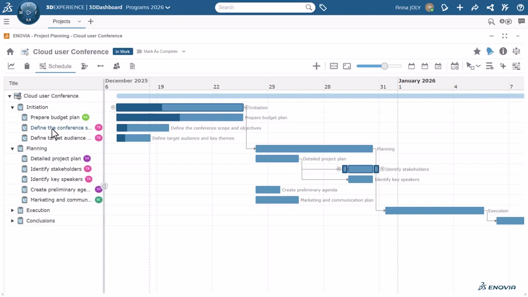Open the members people tab icon

pos(117,66)
